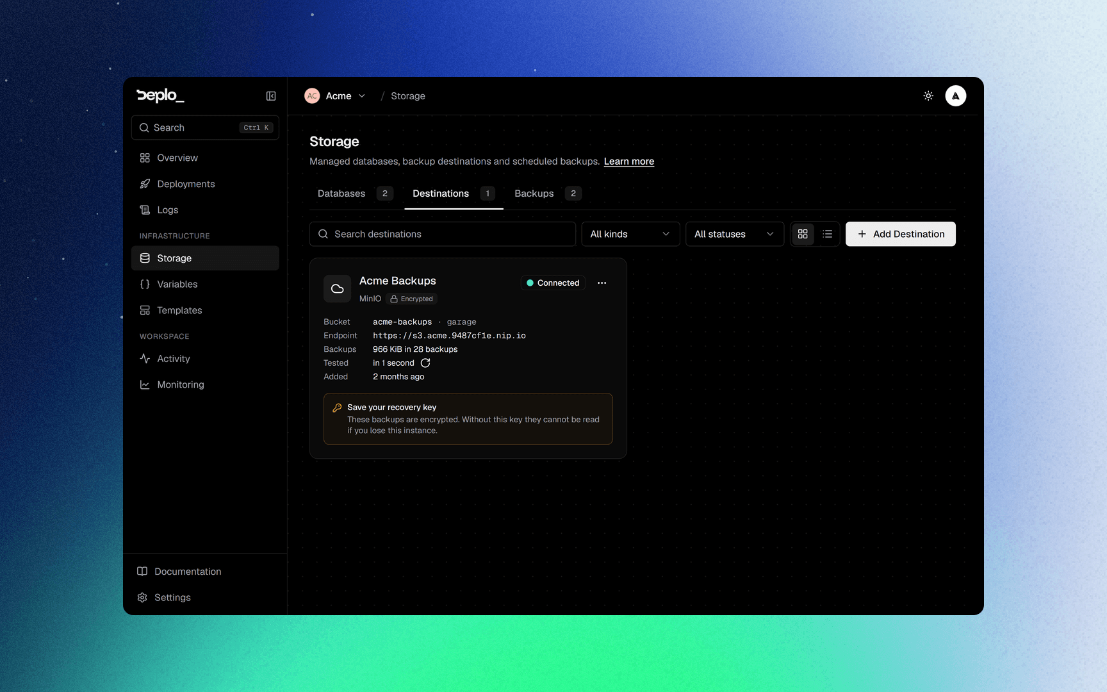Open Templates in the sidebar
The width and height of the screenshot is (1107, 692).
(205, 310)
